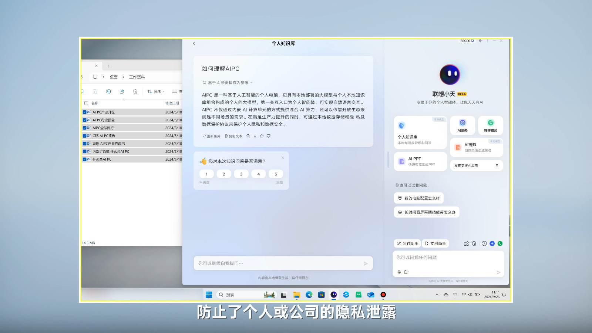Open 发现更多AI应用 link
This screenshot has width=592, height=333.
point(477,165)
